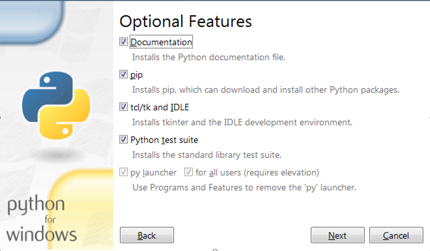Click the "Use Programs and Features" note
The image size is (430, 251).
tap(244, 188)
